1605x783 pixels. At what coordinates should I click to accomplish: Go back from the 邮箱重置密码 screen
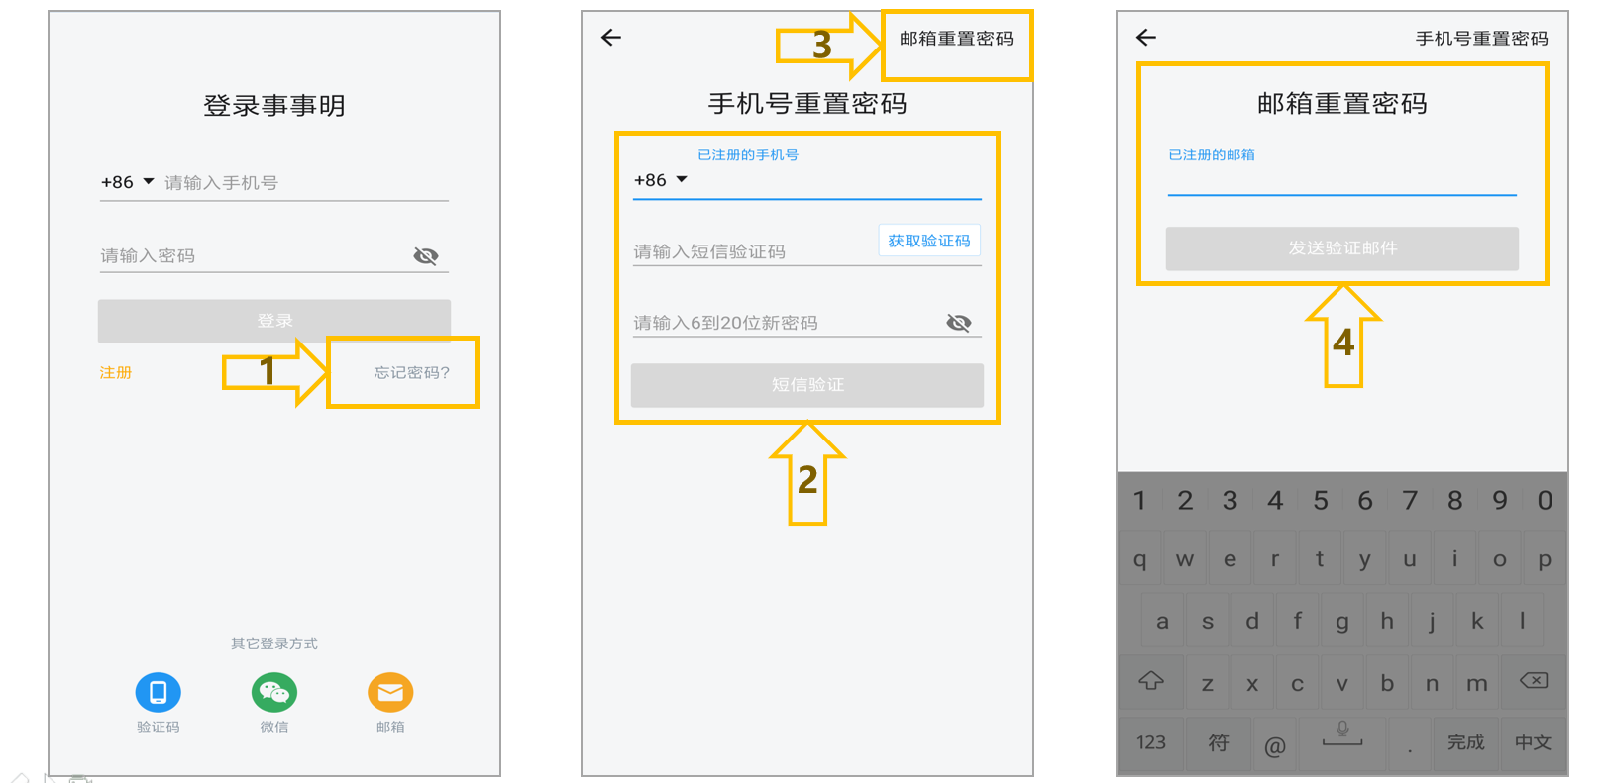[1146, 38]
